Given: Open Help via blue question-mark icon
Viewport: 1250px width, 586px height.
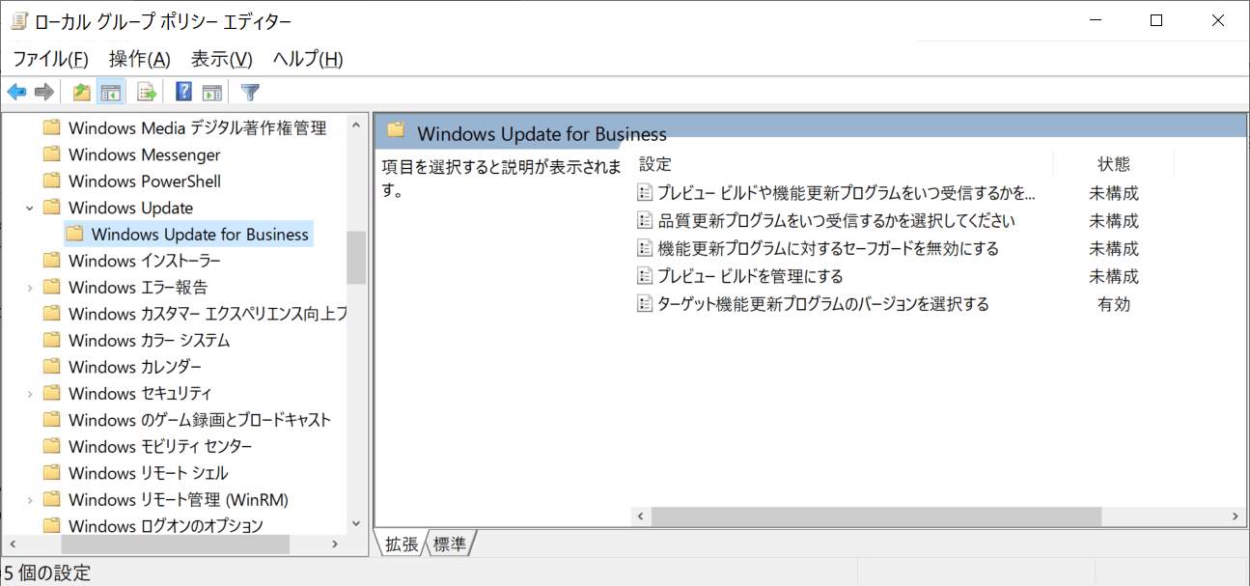Looking at the screenshot, I should [183, 92].
